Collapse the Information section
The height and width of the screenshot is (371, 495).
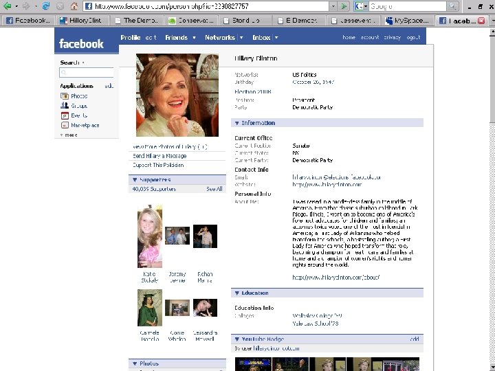[236, 123]
